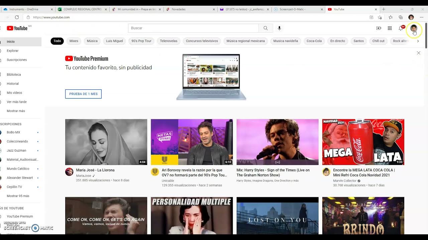The width and height of the screenshot is (428, 240).
Task: Select the Luis Miguel filter chip
Action: (114, 41)
